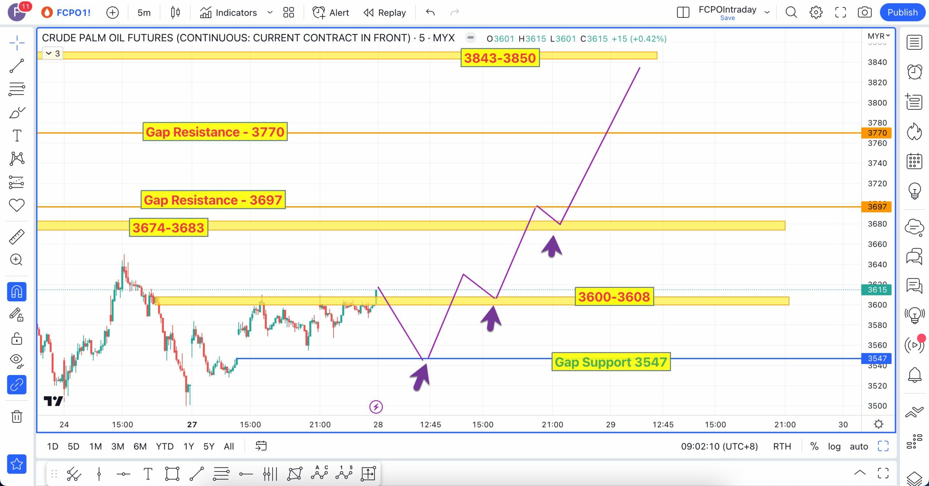Hide all drawings with eye icon
The image size is (929, 486).
coord(17,360)
